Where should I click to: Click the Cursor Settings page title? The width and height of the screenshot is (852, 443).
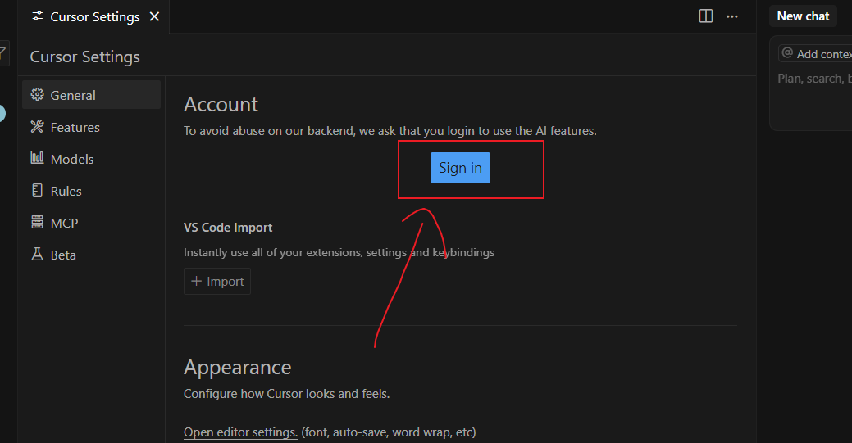[x=84, y=57]
